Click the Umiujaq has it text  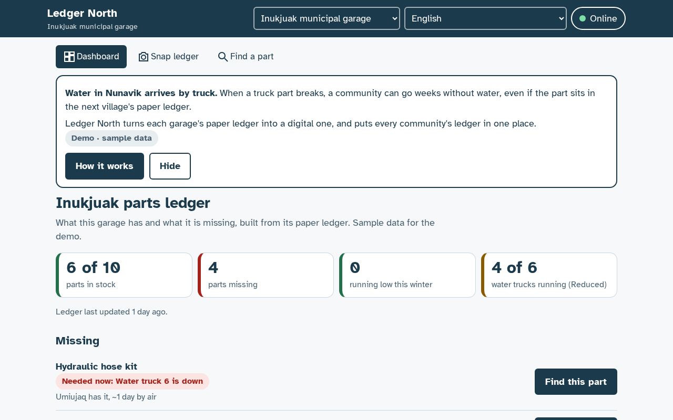coord(106,397)
